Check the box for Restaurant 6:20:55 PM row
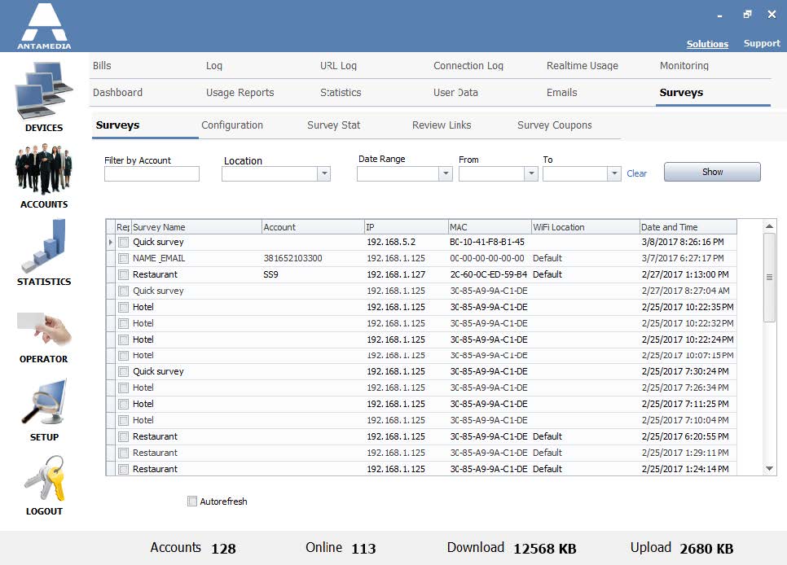The width and height of the screenshot is (787, 565). click(x=124, y=436)
